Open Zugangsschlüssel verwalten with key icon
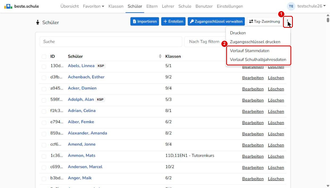The height and width of the screenshot is (188, 330). pyautogui.click(x=216, y=21)
